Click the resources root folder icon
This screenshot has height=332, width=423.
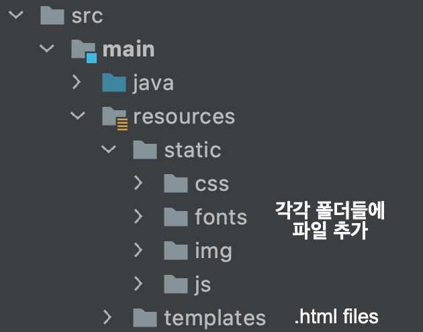pyautogui.click(x=115, y=118)
